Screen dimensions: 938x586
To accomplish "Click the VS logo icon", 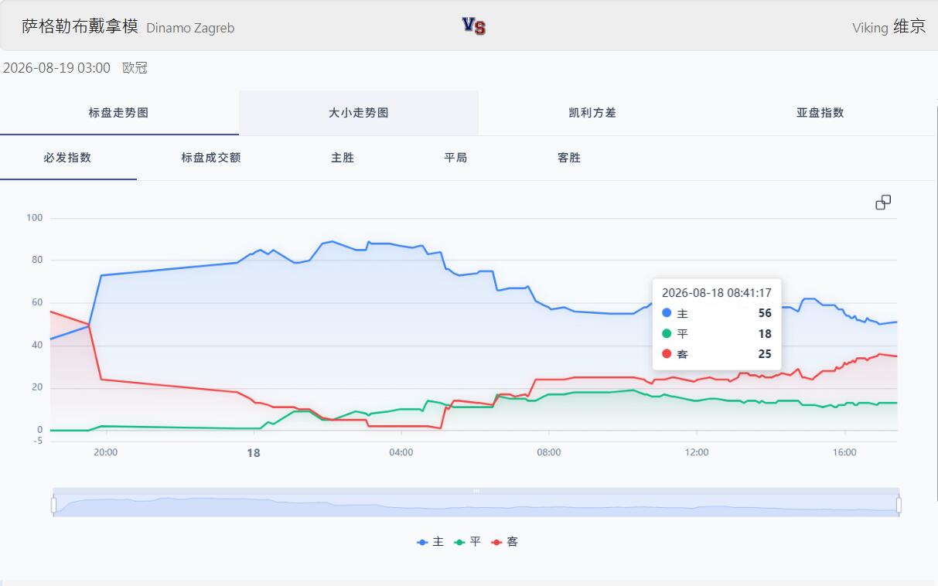I will point(474,26).
